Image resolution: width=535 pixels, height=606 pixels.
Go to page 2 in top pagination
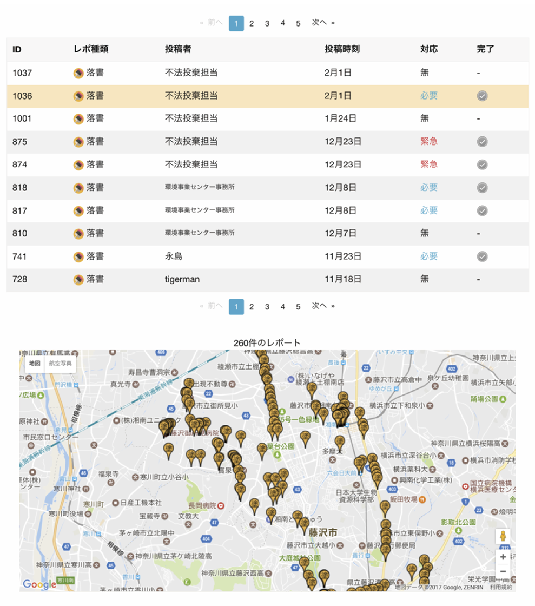coord(252,23)
